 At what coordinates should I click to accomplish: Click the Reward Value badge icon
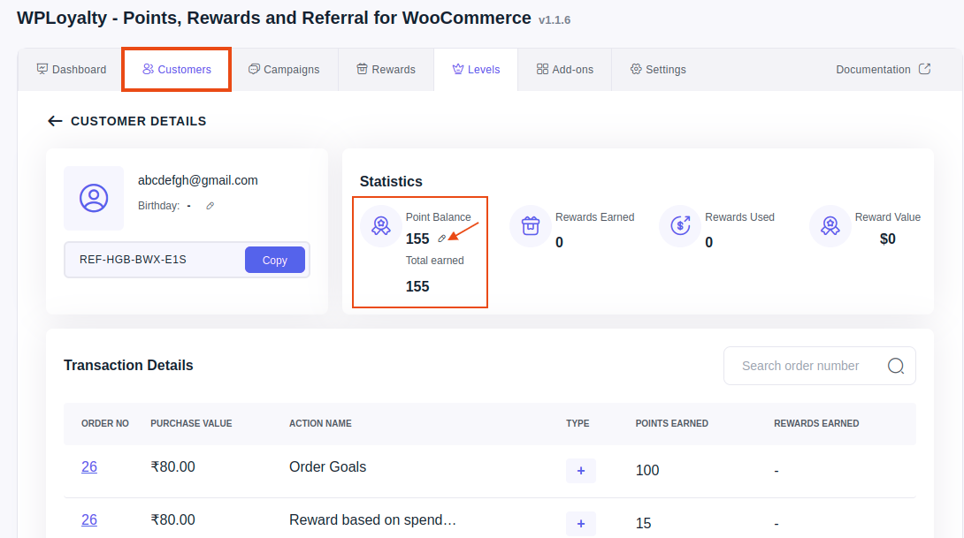(830, 226)
